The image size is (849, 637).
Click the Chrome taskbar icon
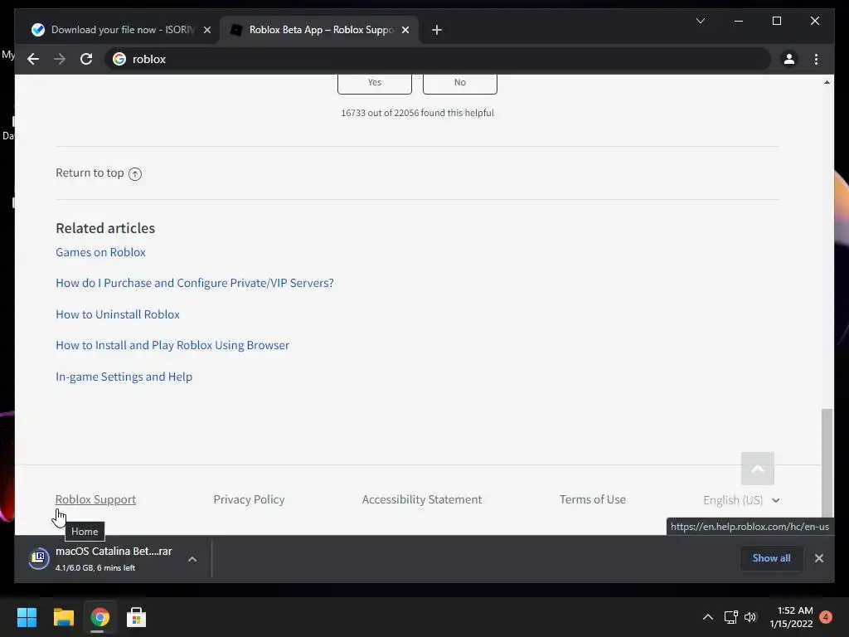(x=99, y=617)
